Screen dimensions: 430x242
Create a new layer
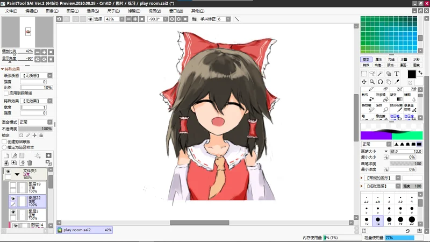[x=6, y=155]
